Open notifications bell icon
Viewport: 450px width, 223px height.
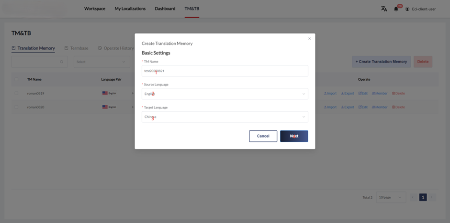(396, 9)
